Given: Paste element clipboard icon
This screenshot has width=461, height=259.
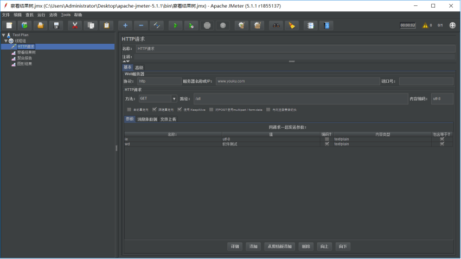Looking at the screenshot, I should (106, 25).
